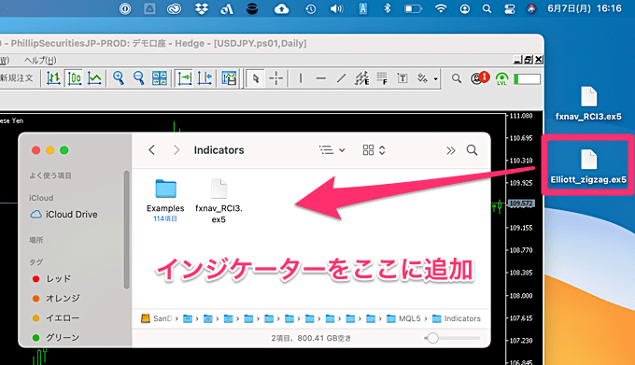Expand Finder toolbar overflow chevrons
This screenshot has height=365, width=635.
click(451, 150)
